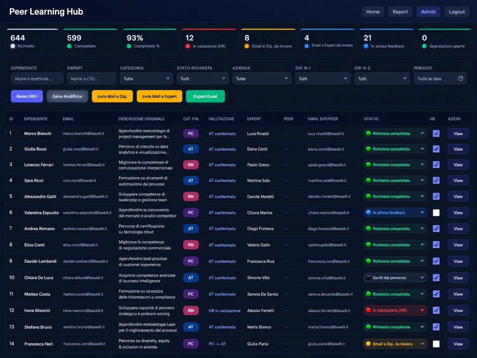Select the In attesa feedback stat card
The height and width of the screenshot is (358, 477).
pos(386,42)
